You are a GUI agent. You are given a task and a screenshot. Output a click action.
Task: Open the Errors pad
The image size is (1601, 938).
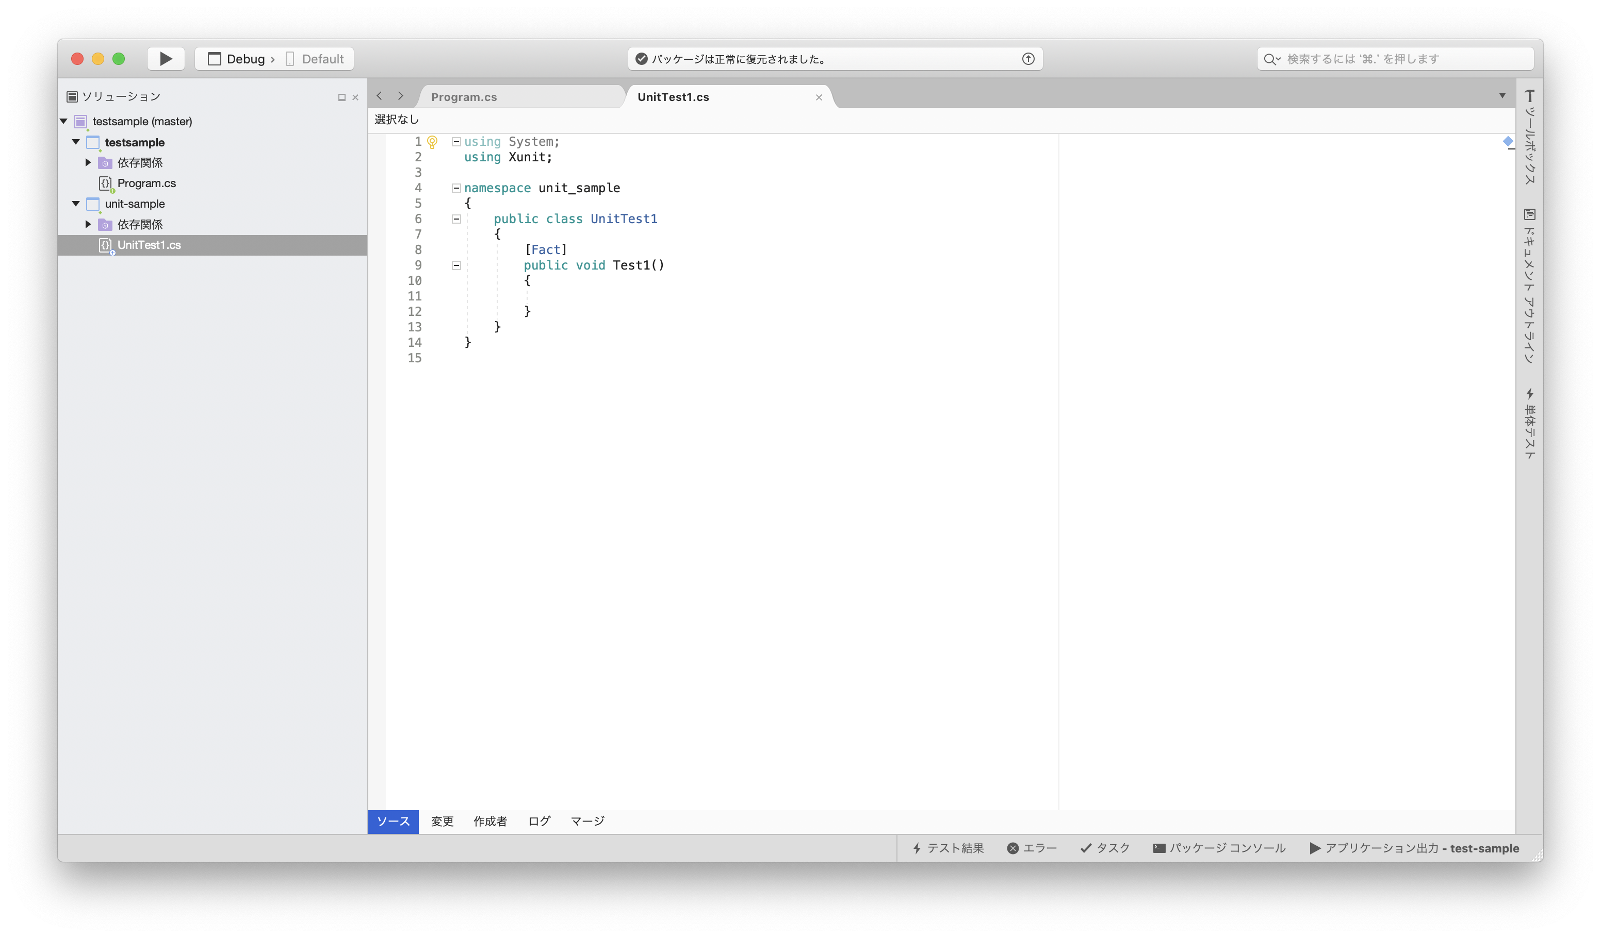pyautogui.click(x=1032, y=848)
